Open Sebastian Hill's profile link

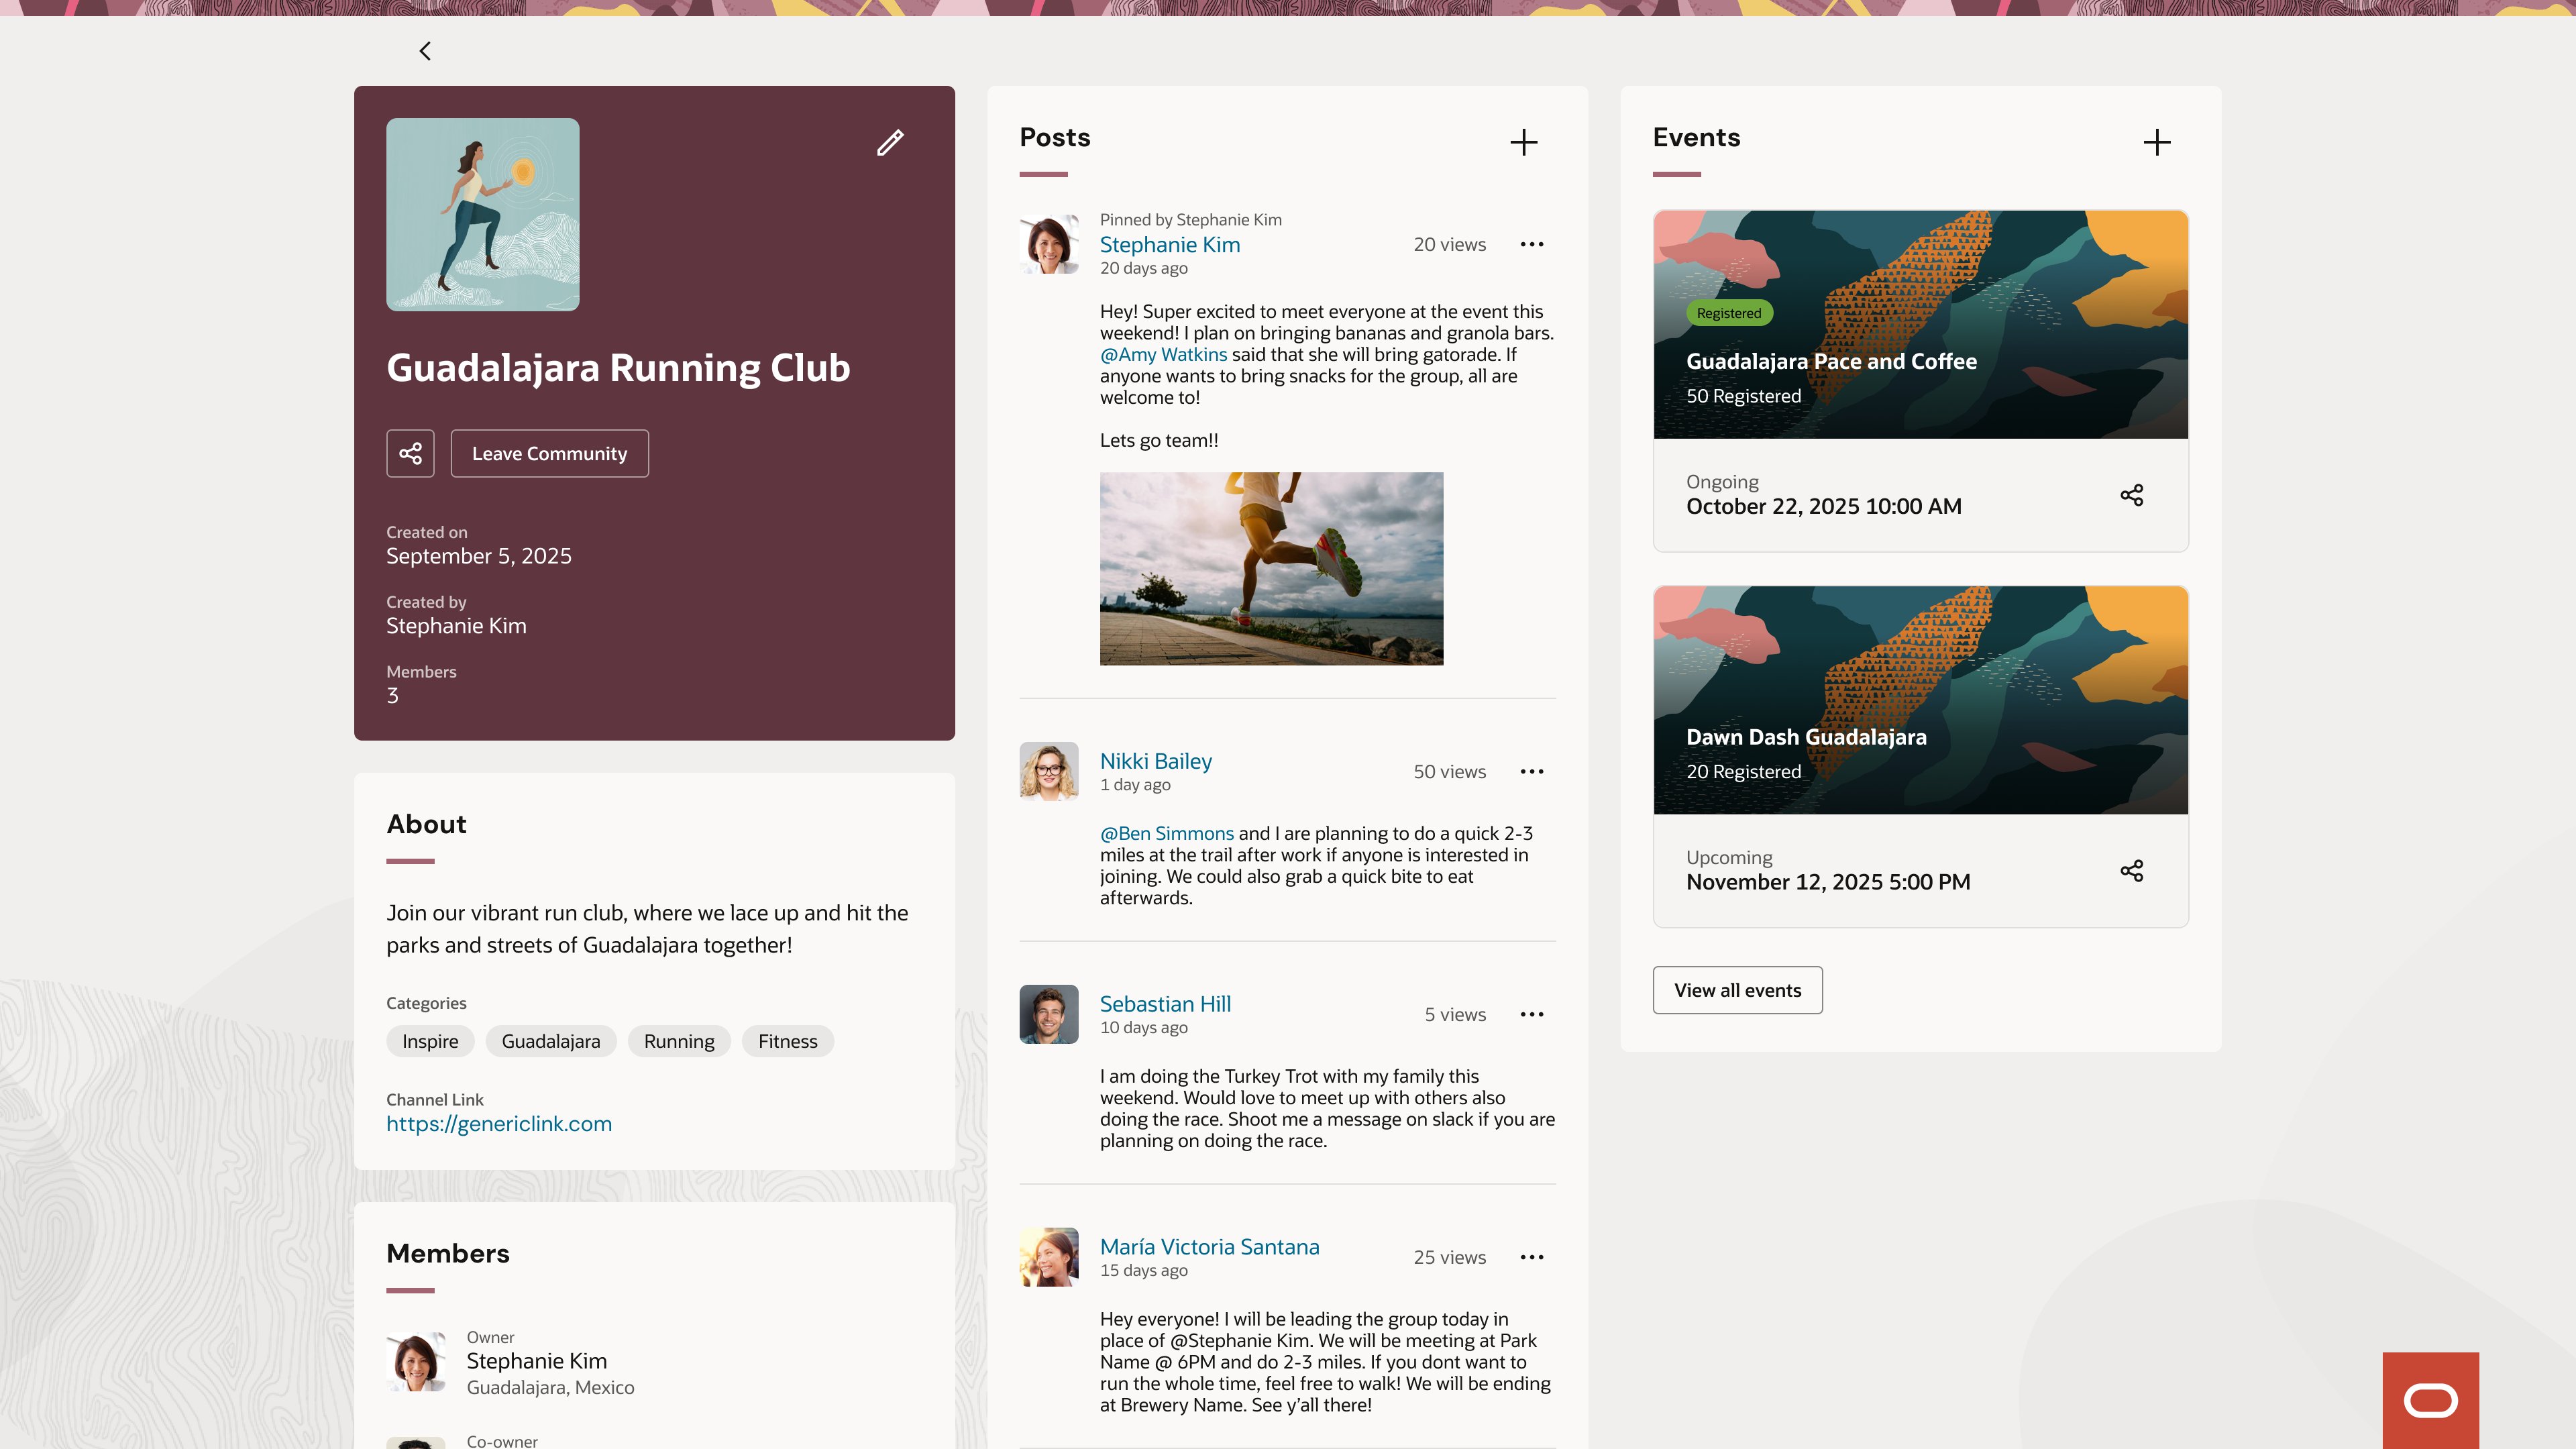1165,1004
